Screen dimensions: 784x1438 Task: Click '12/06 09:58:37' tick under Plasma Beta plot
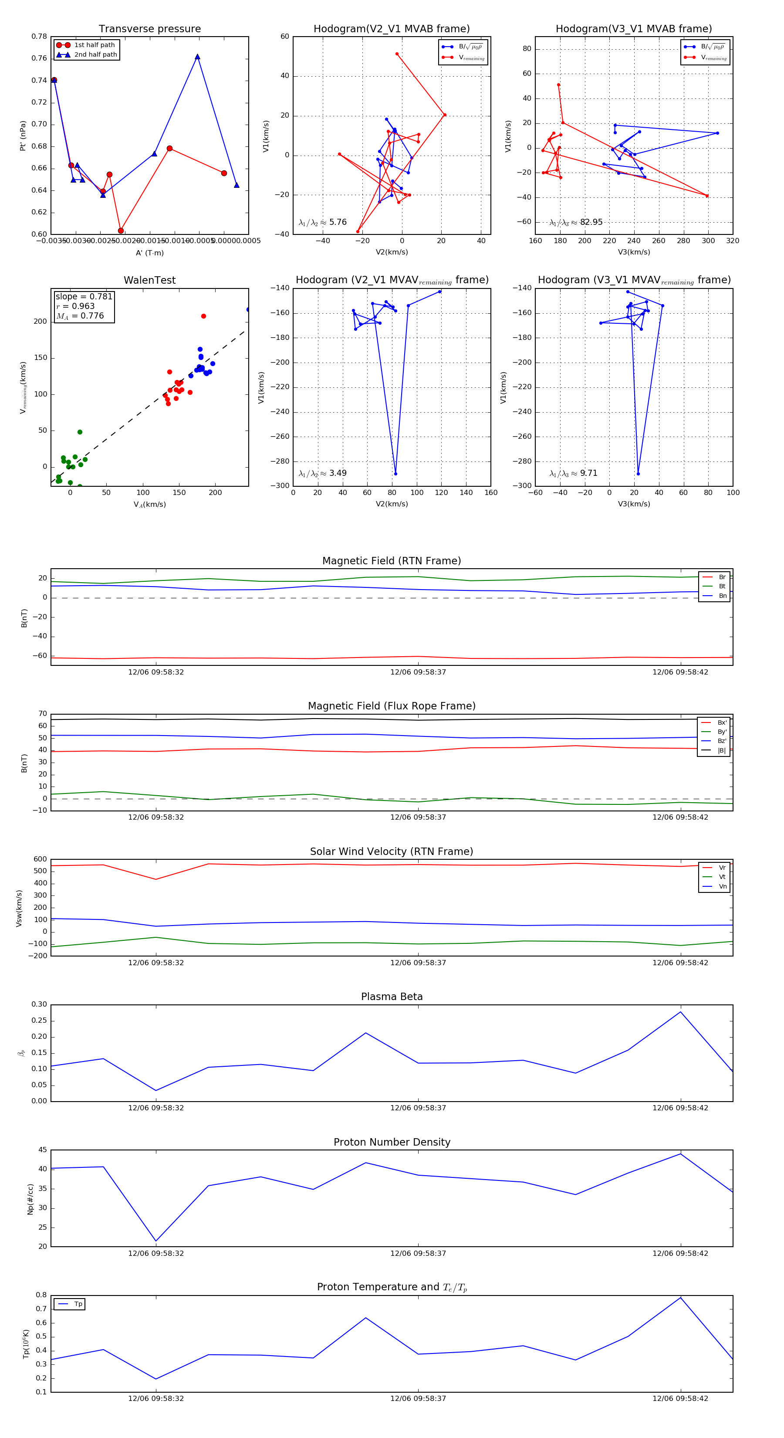point(418,1108)
